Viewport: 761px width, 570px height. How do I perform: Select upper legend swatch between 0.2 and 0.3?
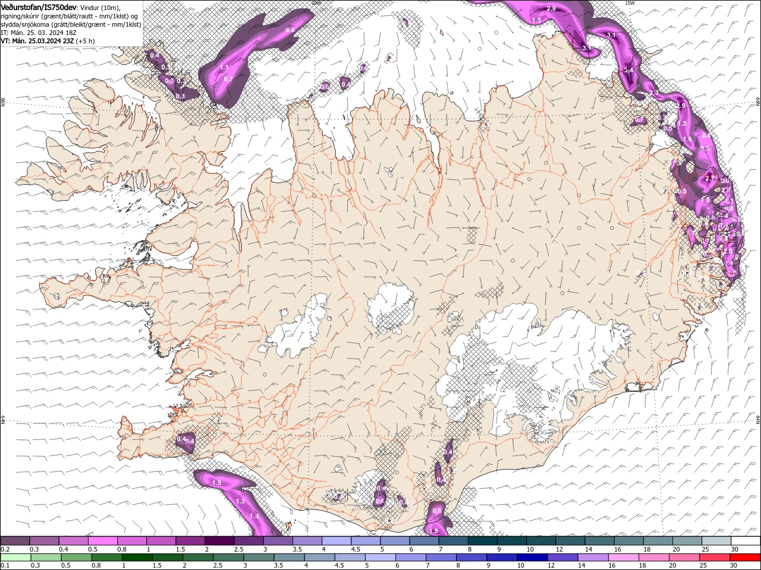click(15, 541)
